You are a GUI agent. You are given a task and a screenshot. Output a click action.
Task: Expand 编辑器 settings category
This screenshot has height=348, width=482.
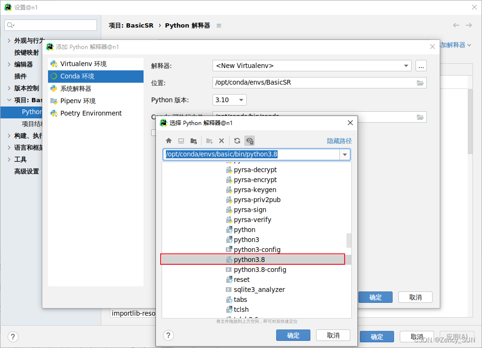click(x=9, y=64)
